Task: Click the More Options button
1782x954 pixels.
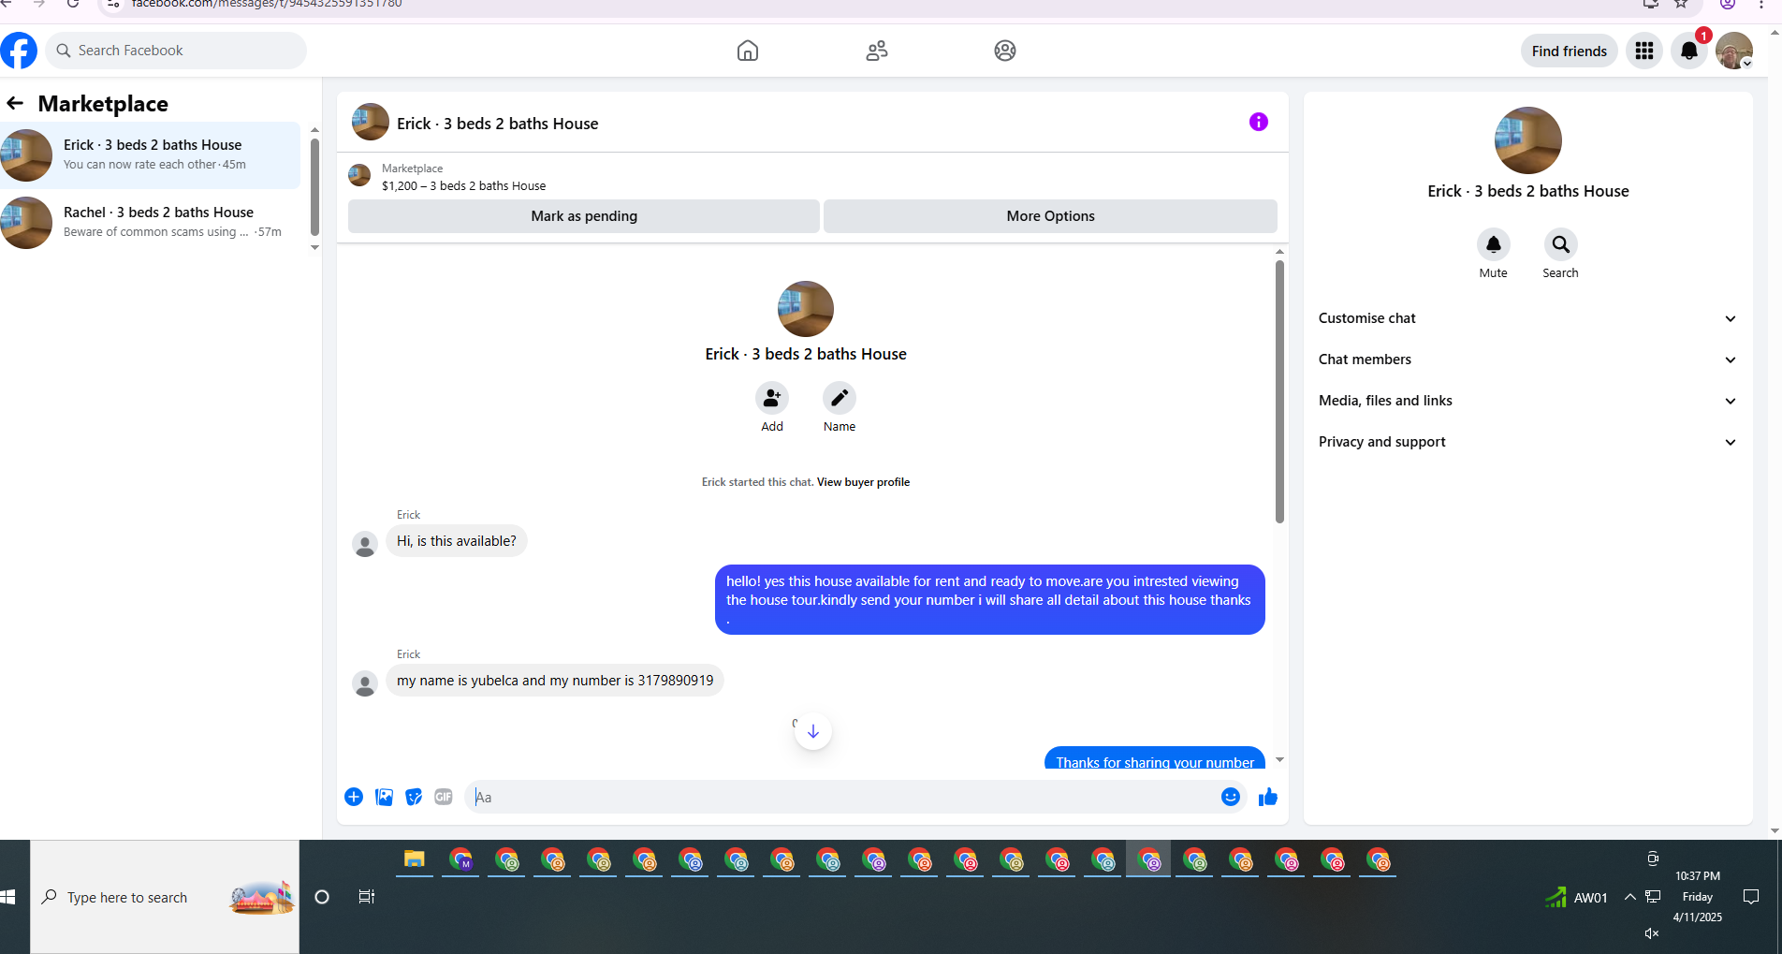Action: click(1050, 216)
